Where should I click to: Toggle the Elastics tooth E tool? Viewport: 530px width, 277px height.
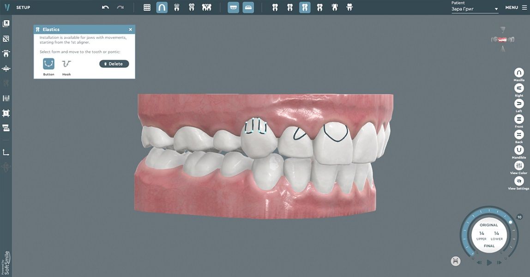point(305,7)
